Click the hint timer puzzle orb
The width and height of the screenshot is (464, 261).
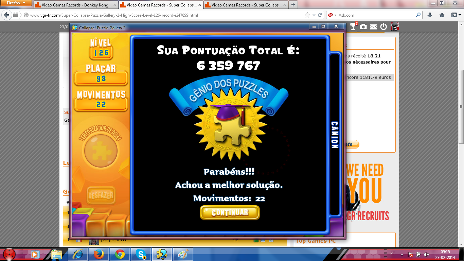(x=101, y=151)
